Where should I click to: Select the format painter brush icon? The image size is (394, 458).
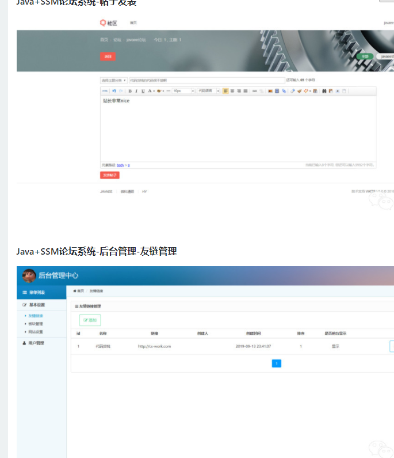(299, 91)
